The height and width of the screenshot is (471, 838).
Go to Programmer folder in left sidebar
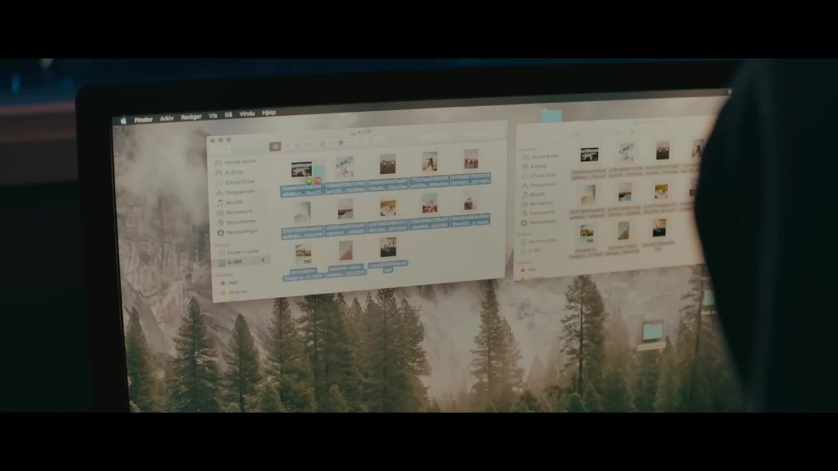point(238,192)
